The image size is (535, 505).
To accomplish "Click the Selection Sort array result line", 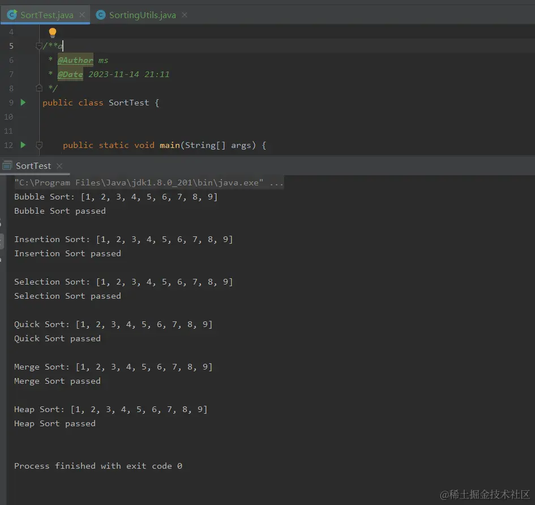I will point(123,282).
